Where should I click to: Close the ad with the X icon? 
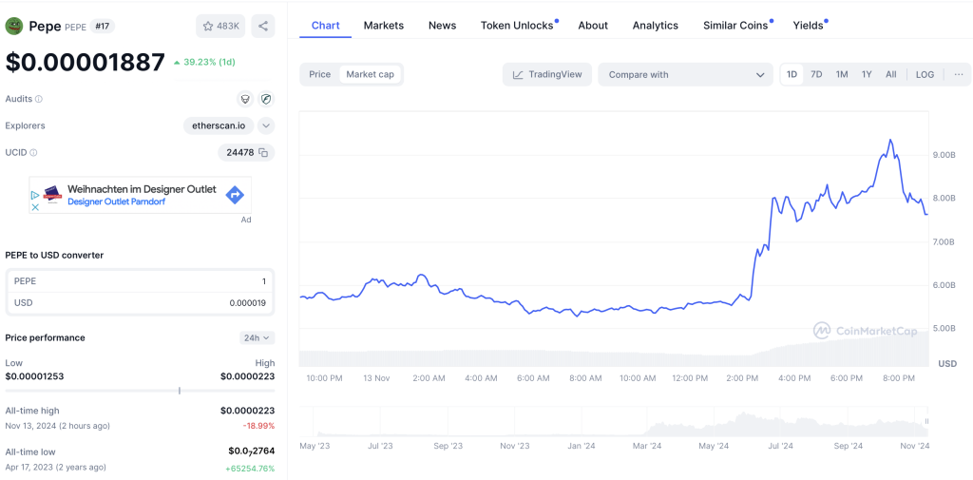pyautogui.click(x=35, y=207)
